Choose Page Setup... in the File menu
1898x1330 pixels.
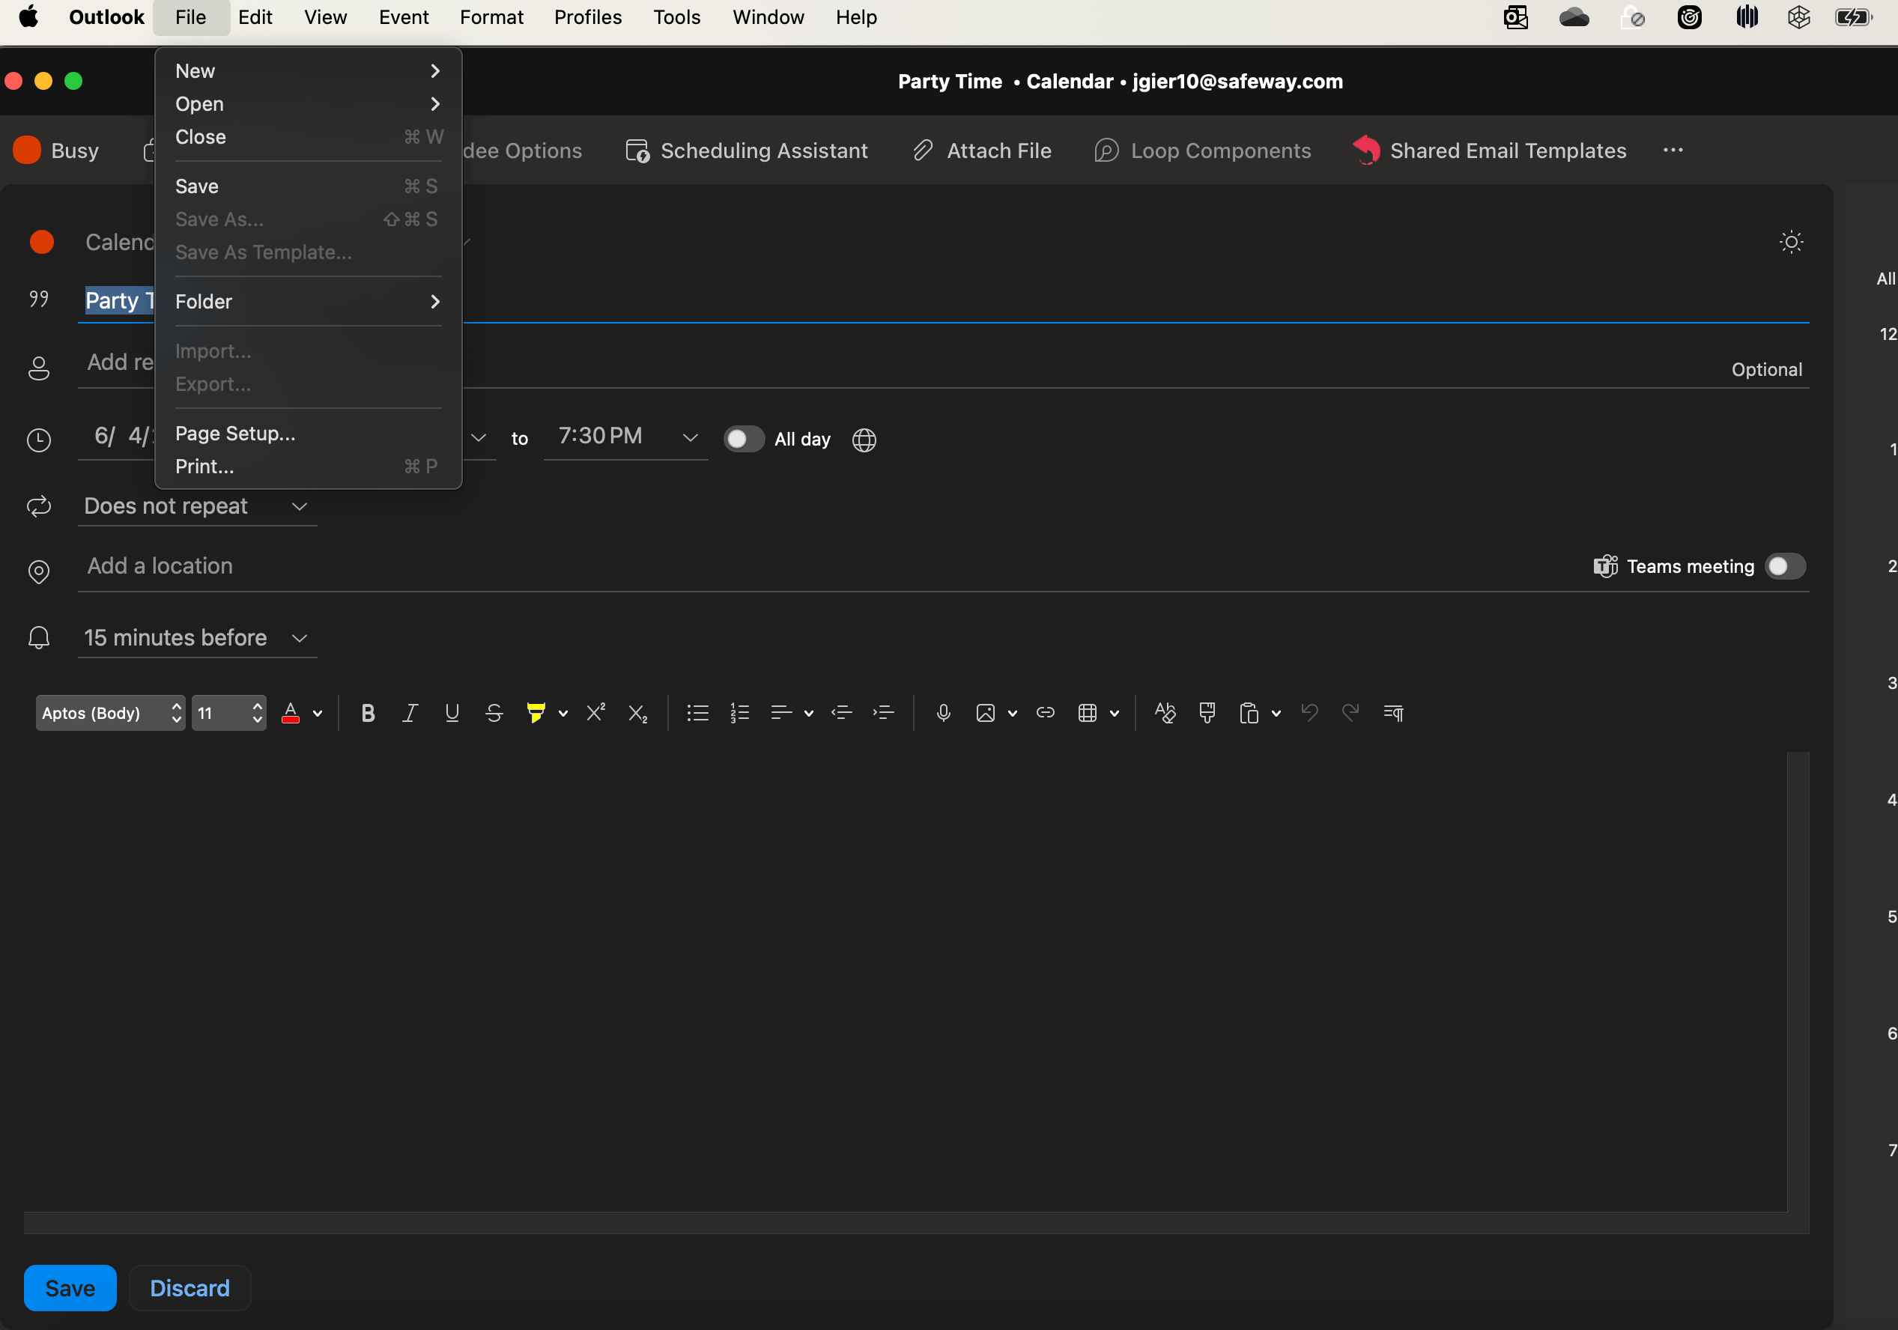coord(308,433)
